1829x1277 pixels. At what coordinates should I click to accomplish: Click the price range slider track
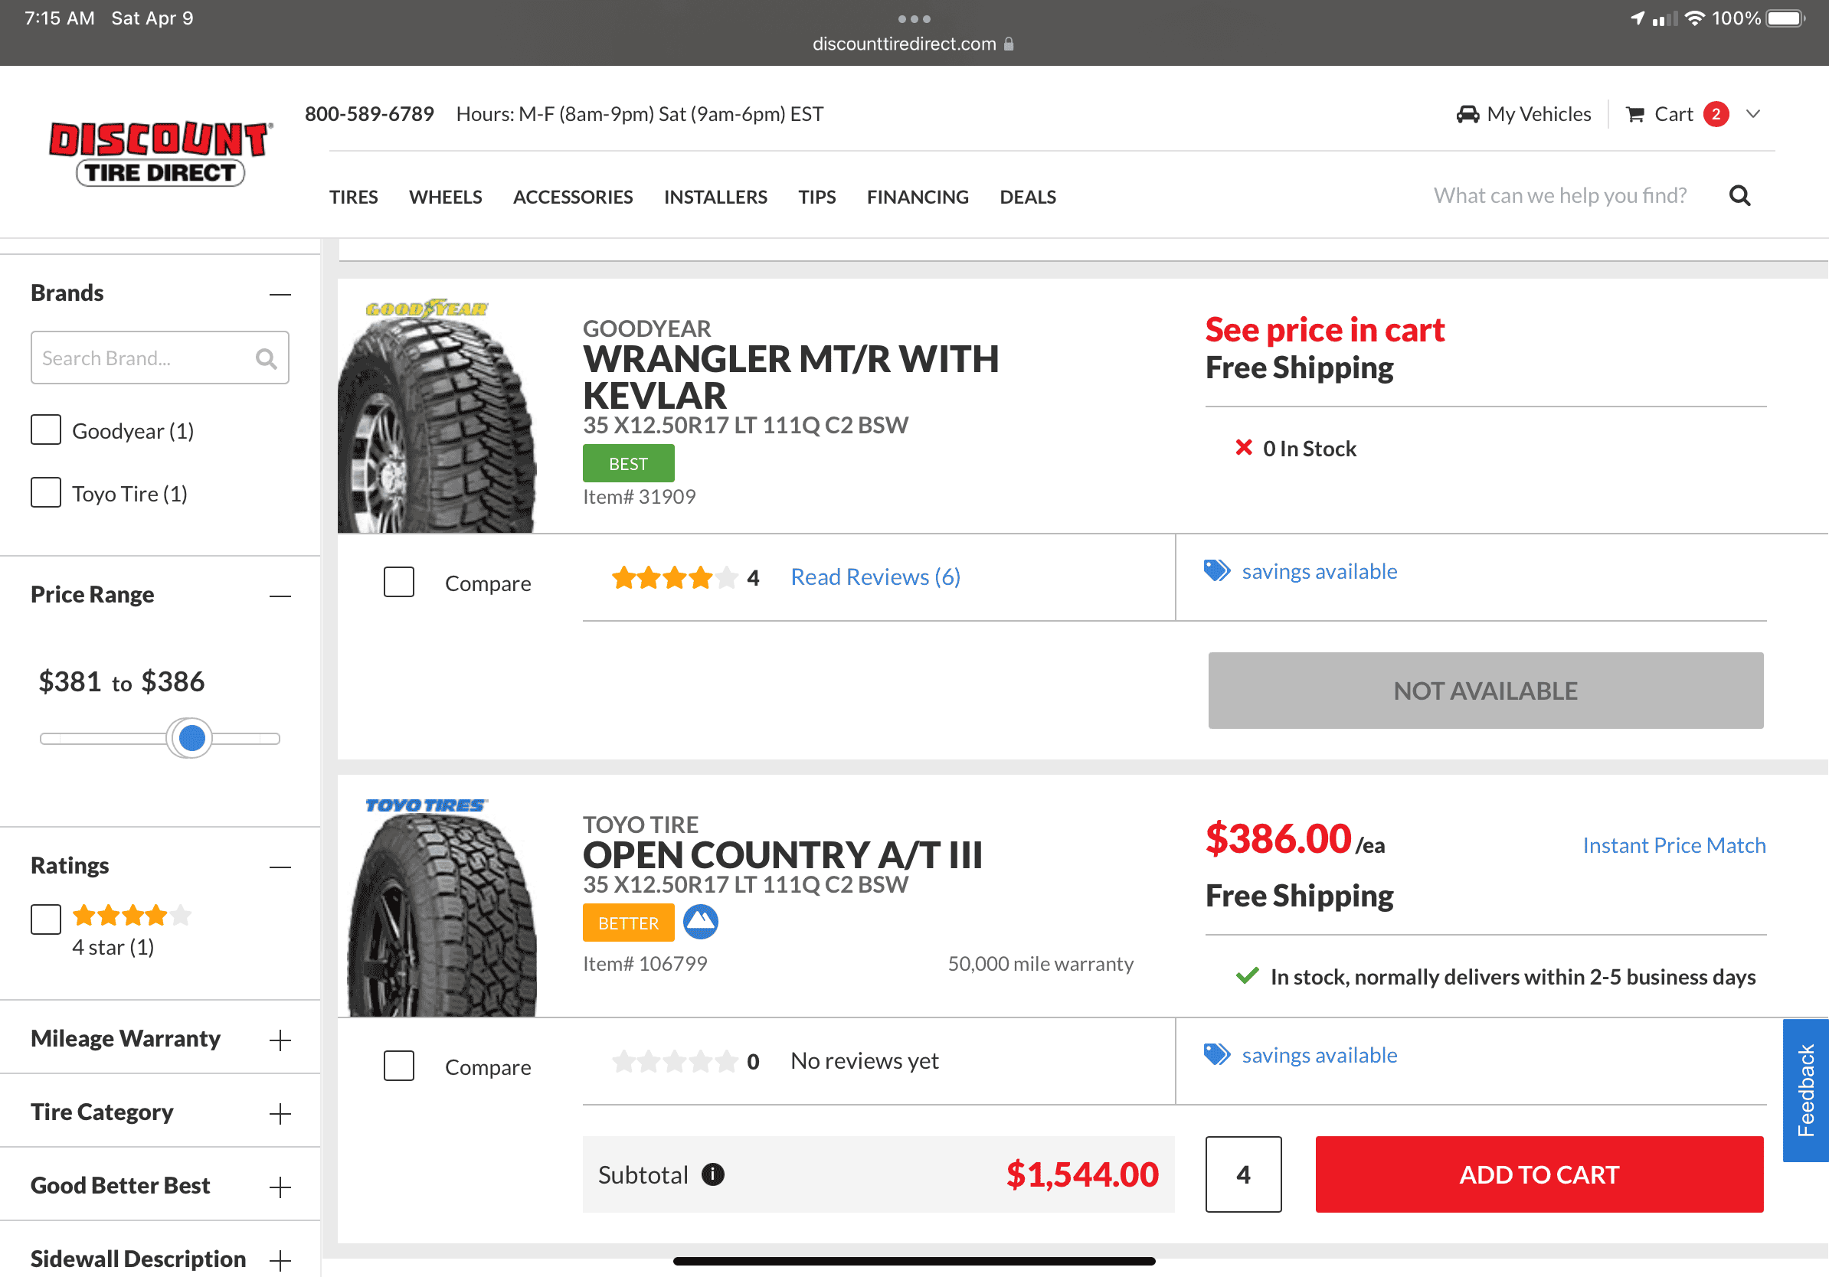coord(160,739)
